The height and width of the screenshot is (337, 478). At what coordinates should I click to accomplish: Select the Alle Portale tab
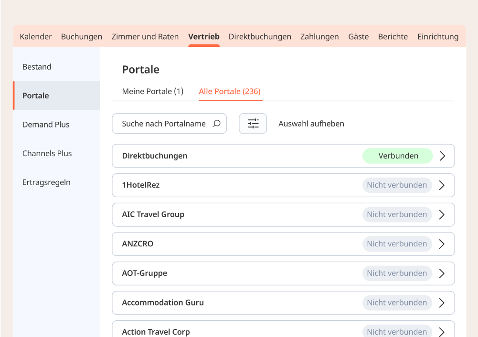click(230, 91)
